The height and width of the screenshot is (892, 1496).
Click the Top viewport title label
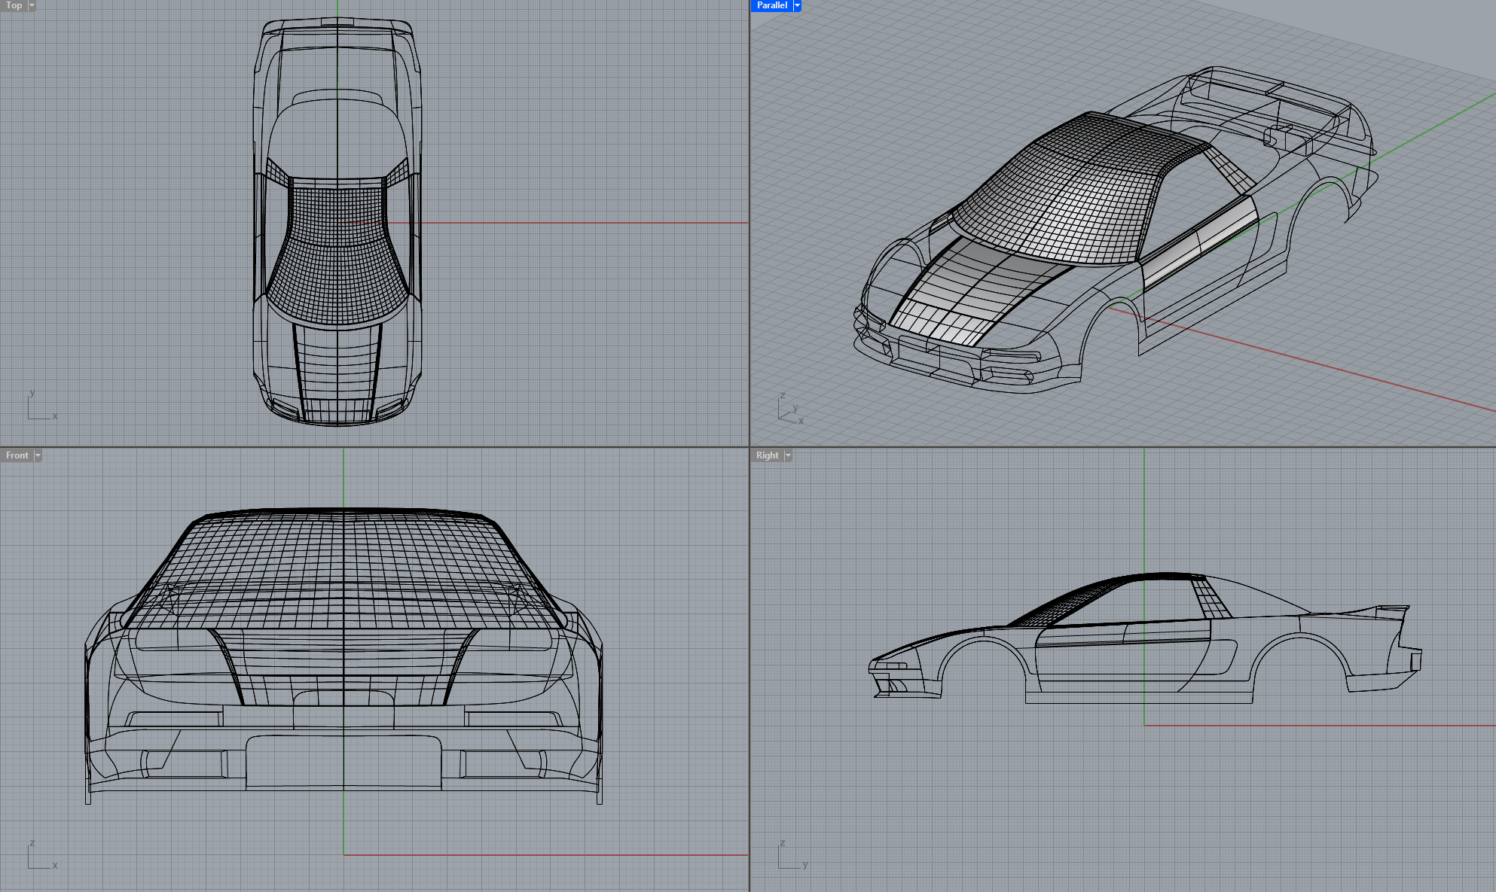pos(14,5)
